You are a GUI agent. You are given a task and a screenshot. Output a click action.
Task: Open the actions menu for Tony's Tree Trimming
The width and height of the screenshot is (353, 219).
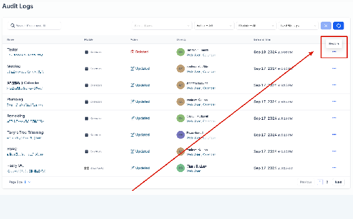(x=334, y=134)
